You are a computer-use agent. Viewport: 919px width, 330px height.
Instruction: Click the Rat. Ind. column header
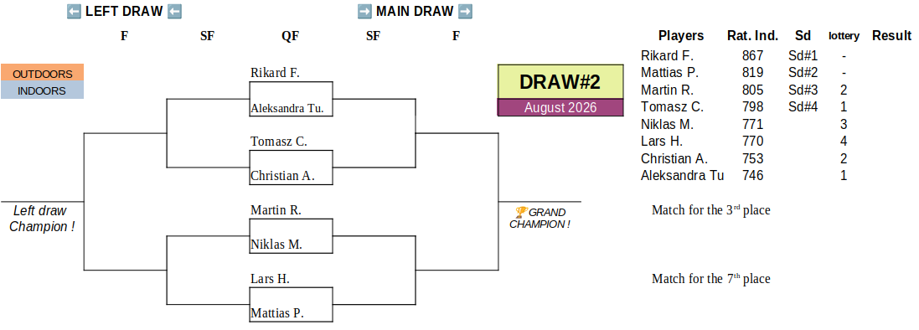point(752,36)
